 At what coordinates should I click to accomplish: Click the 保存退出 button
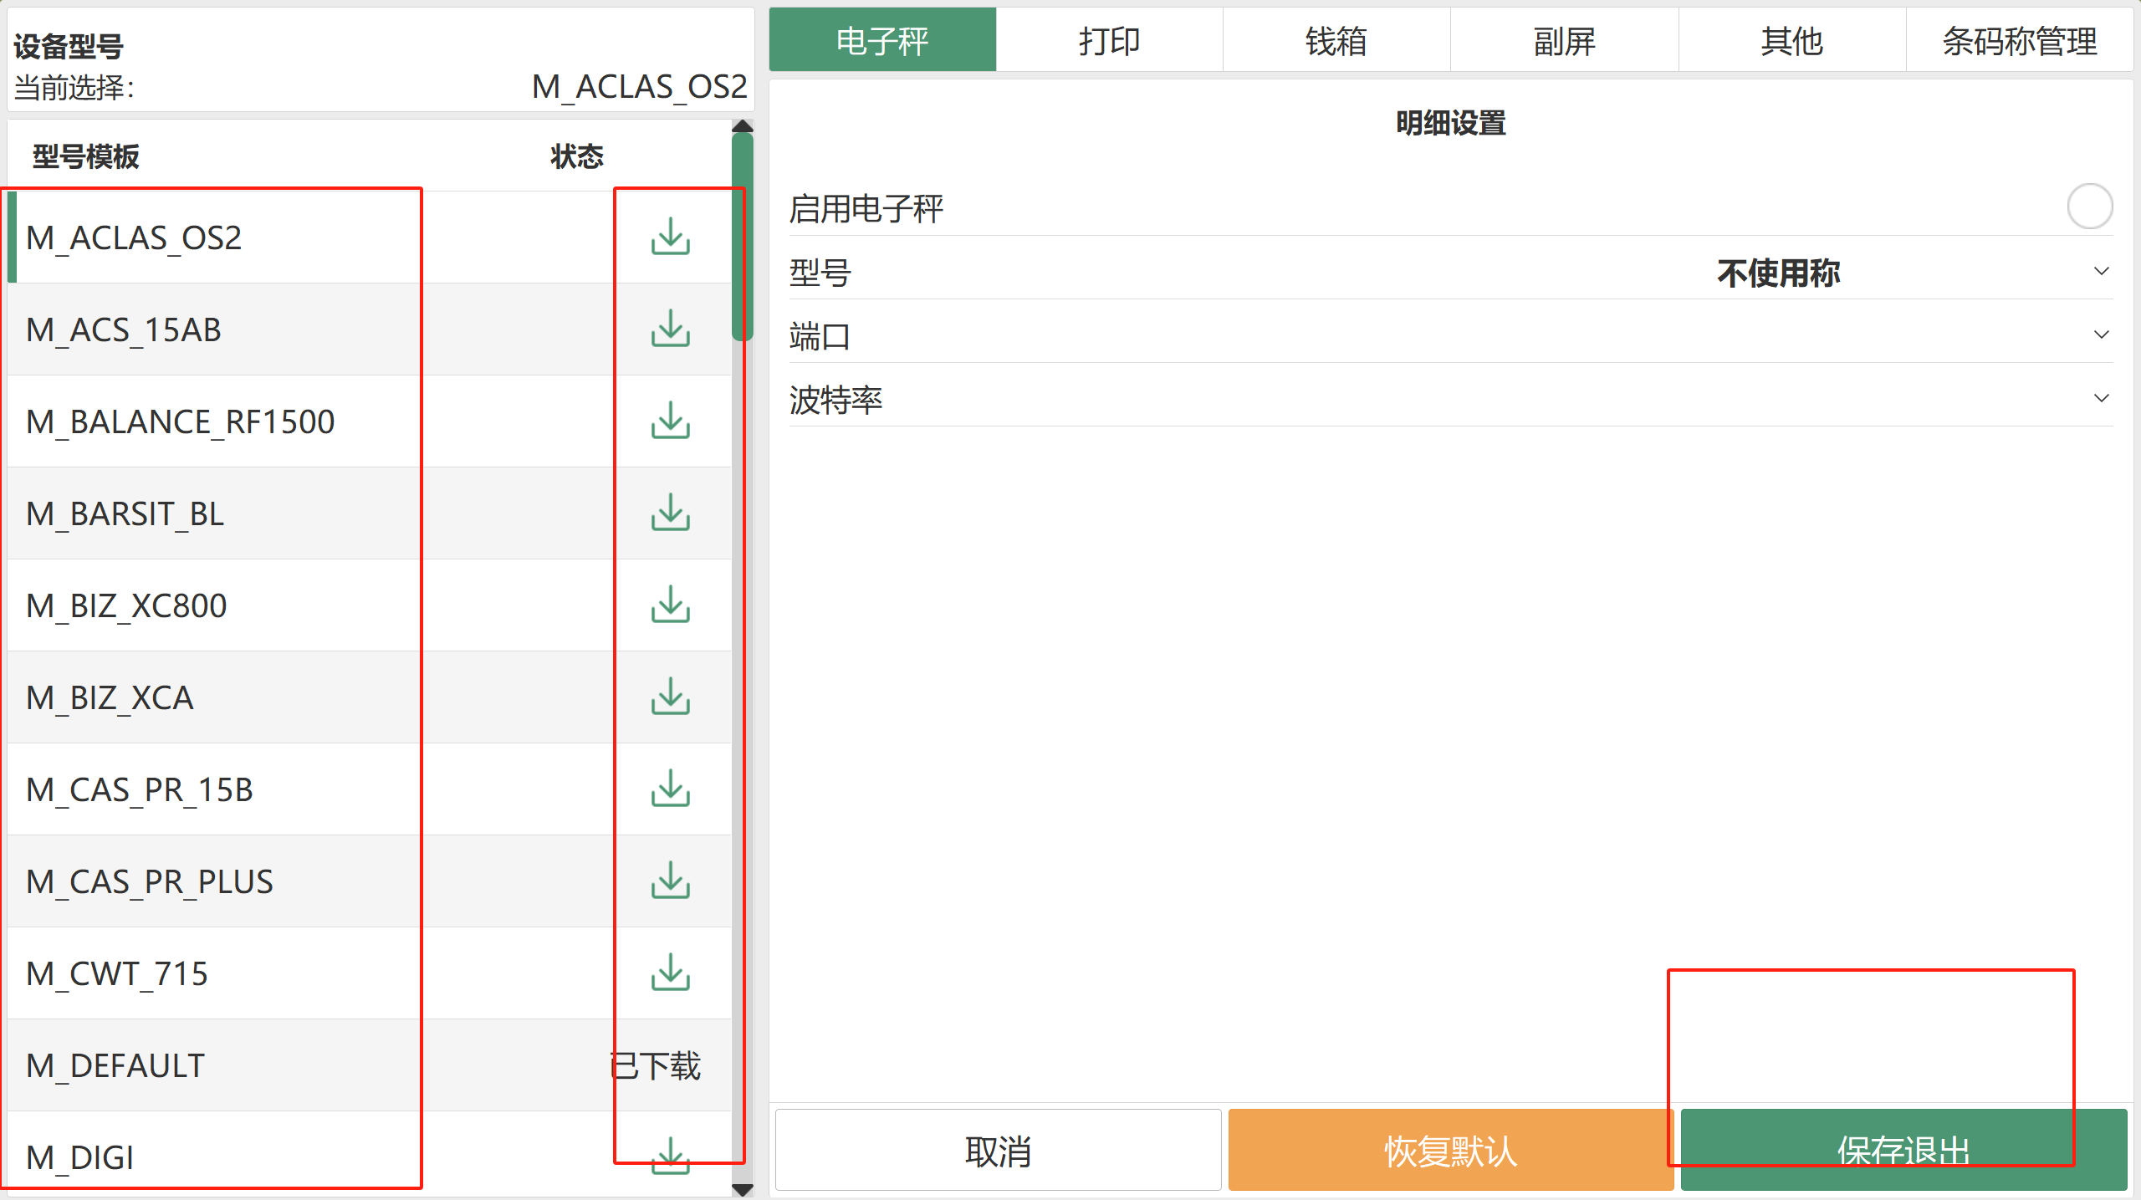[x=1903, y=1151]
